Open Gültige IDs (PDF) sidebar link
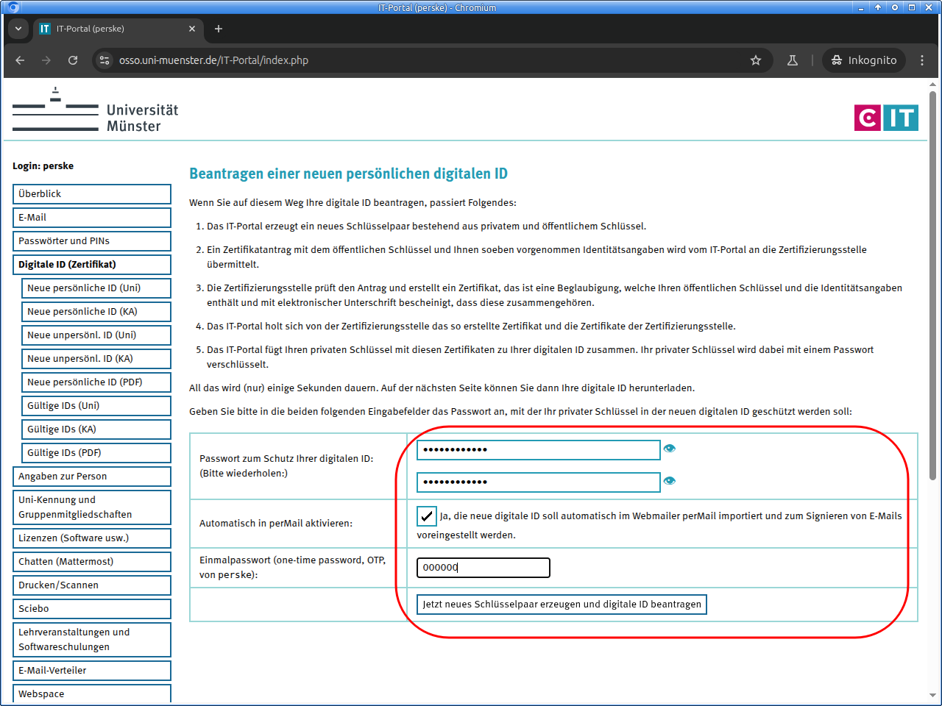 click(x=96, y=453)
